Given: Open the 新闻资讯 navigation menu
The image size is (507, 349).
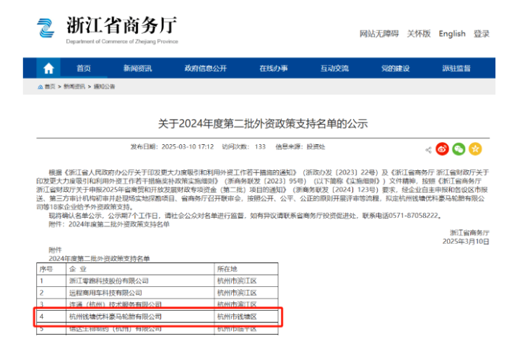Looking at the screenshot, I should point(137,69).
